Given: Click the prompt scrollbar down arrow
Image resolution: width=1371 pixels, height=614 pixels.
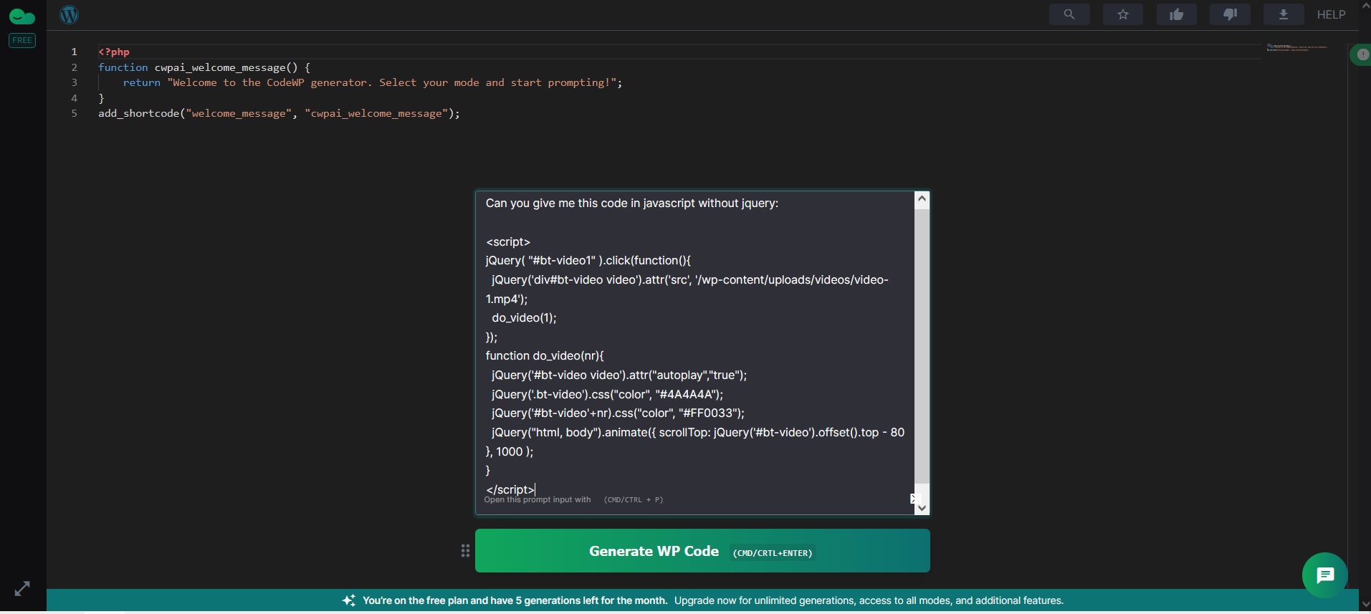Looking at the screenshot, I should (922, 507).
